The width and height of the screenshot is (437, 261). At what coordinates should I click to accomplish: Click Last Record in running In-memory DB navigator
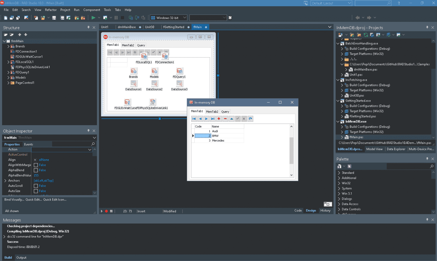pos(213,119)
